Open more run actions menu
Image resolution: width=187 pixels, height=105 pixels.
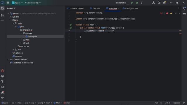[x=141, y=3]
